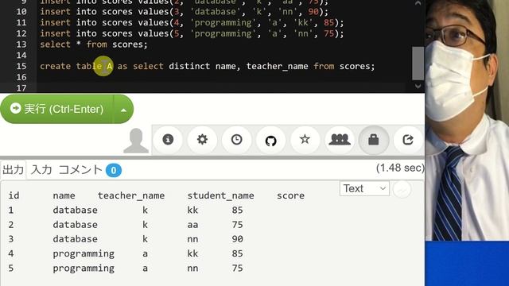Click the round faded button beside Text dropdown

point(402,189)
